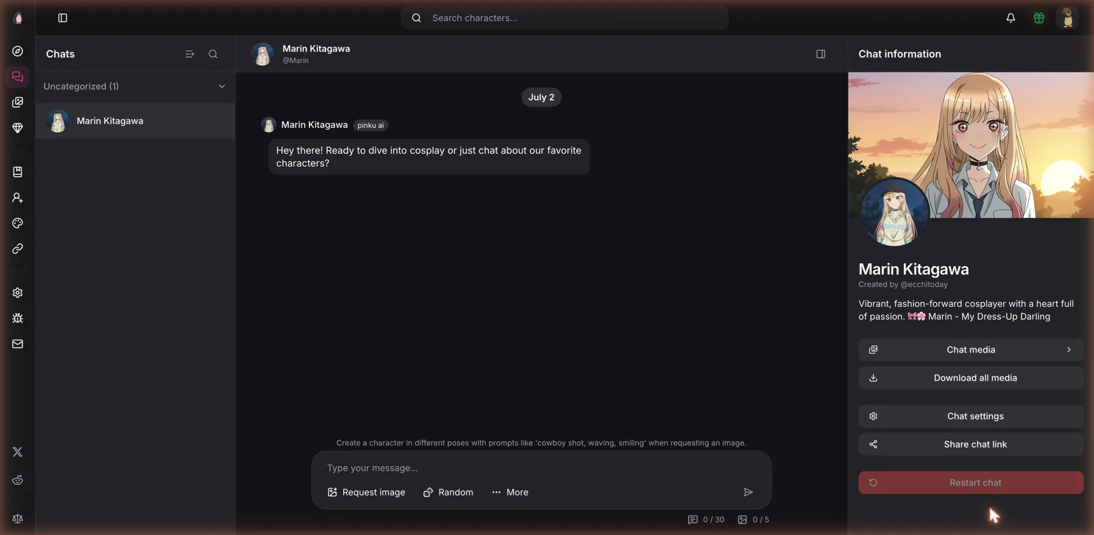The image size is (1094, 535).
Task: Open Chat media
Action: point(971,350)
